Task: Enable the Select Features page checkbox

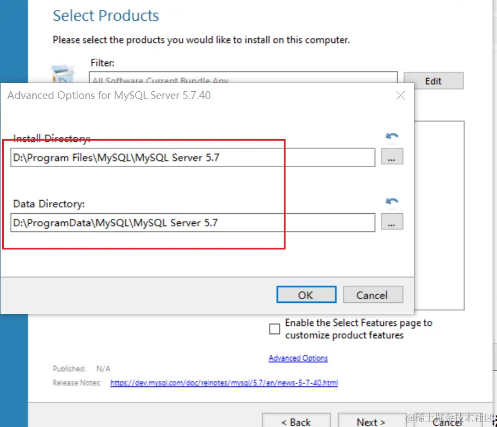Action: point(275,329)
